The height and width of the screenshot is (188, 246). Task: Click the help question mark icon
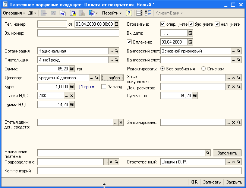pos(129,13)
